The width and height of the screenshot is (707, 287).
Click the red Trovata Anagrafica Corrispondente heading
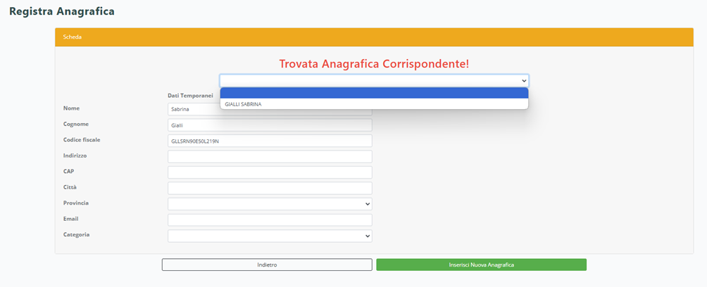[x=374, y=63]
